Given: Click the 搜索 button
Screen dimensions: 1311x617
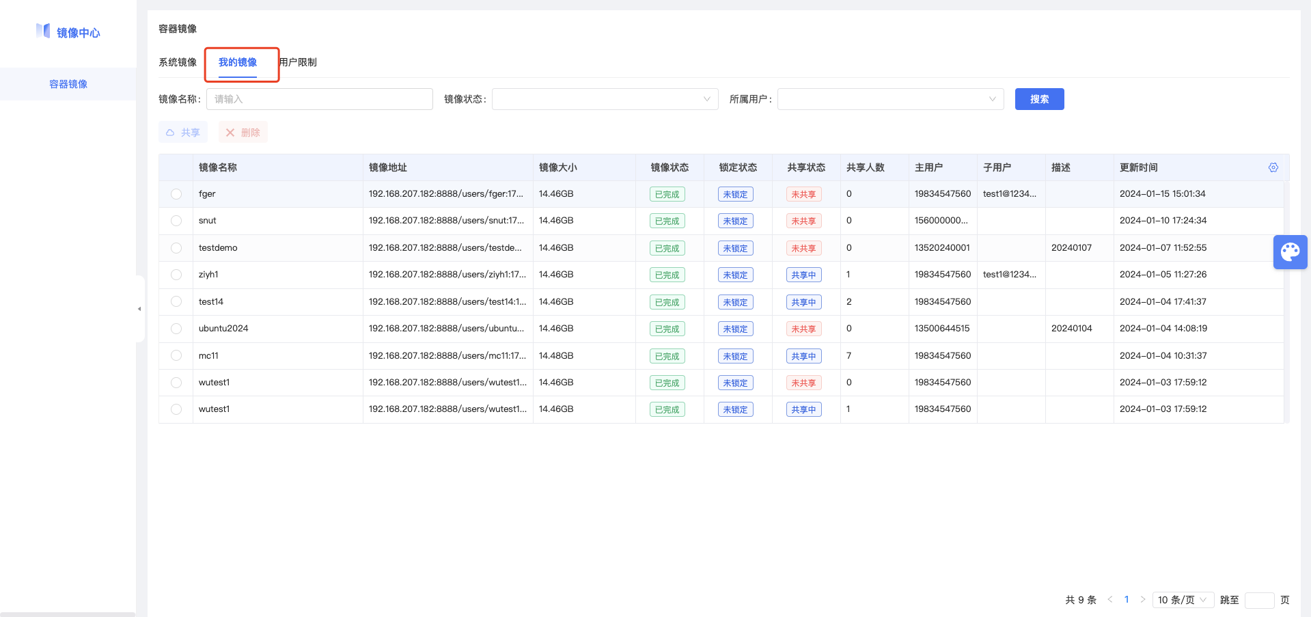Looking at the screenshot, I should click(x=1039, y=99).
